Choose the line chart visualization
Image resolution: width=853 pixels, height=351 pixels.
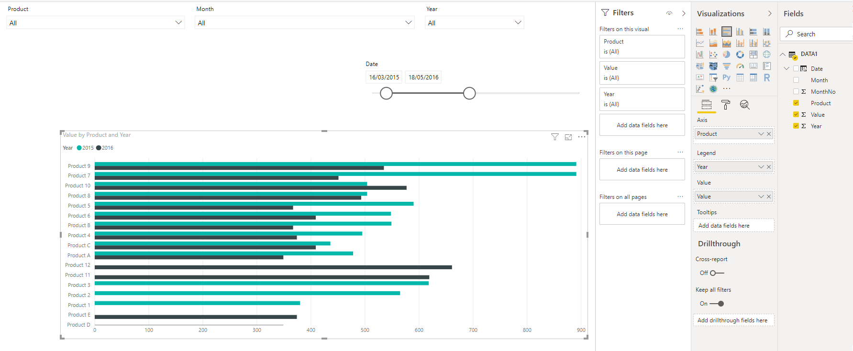pyautogui.click(x=699, y=43)
